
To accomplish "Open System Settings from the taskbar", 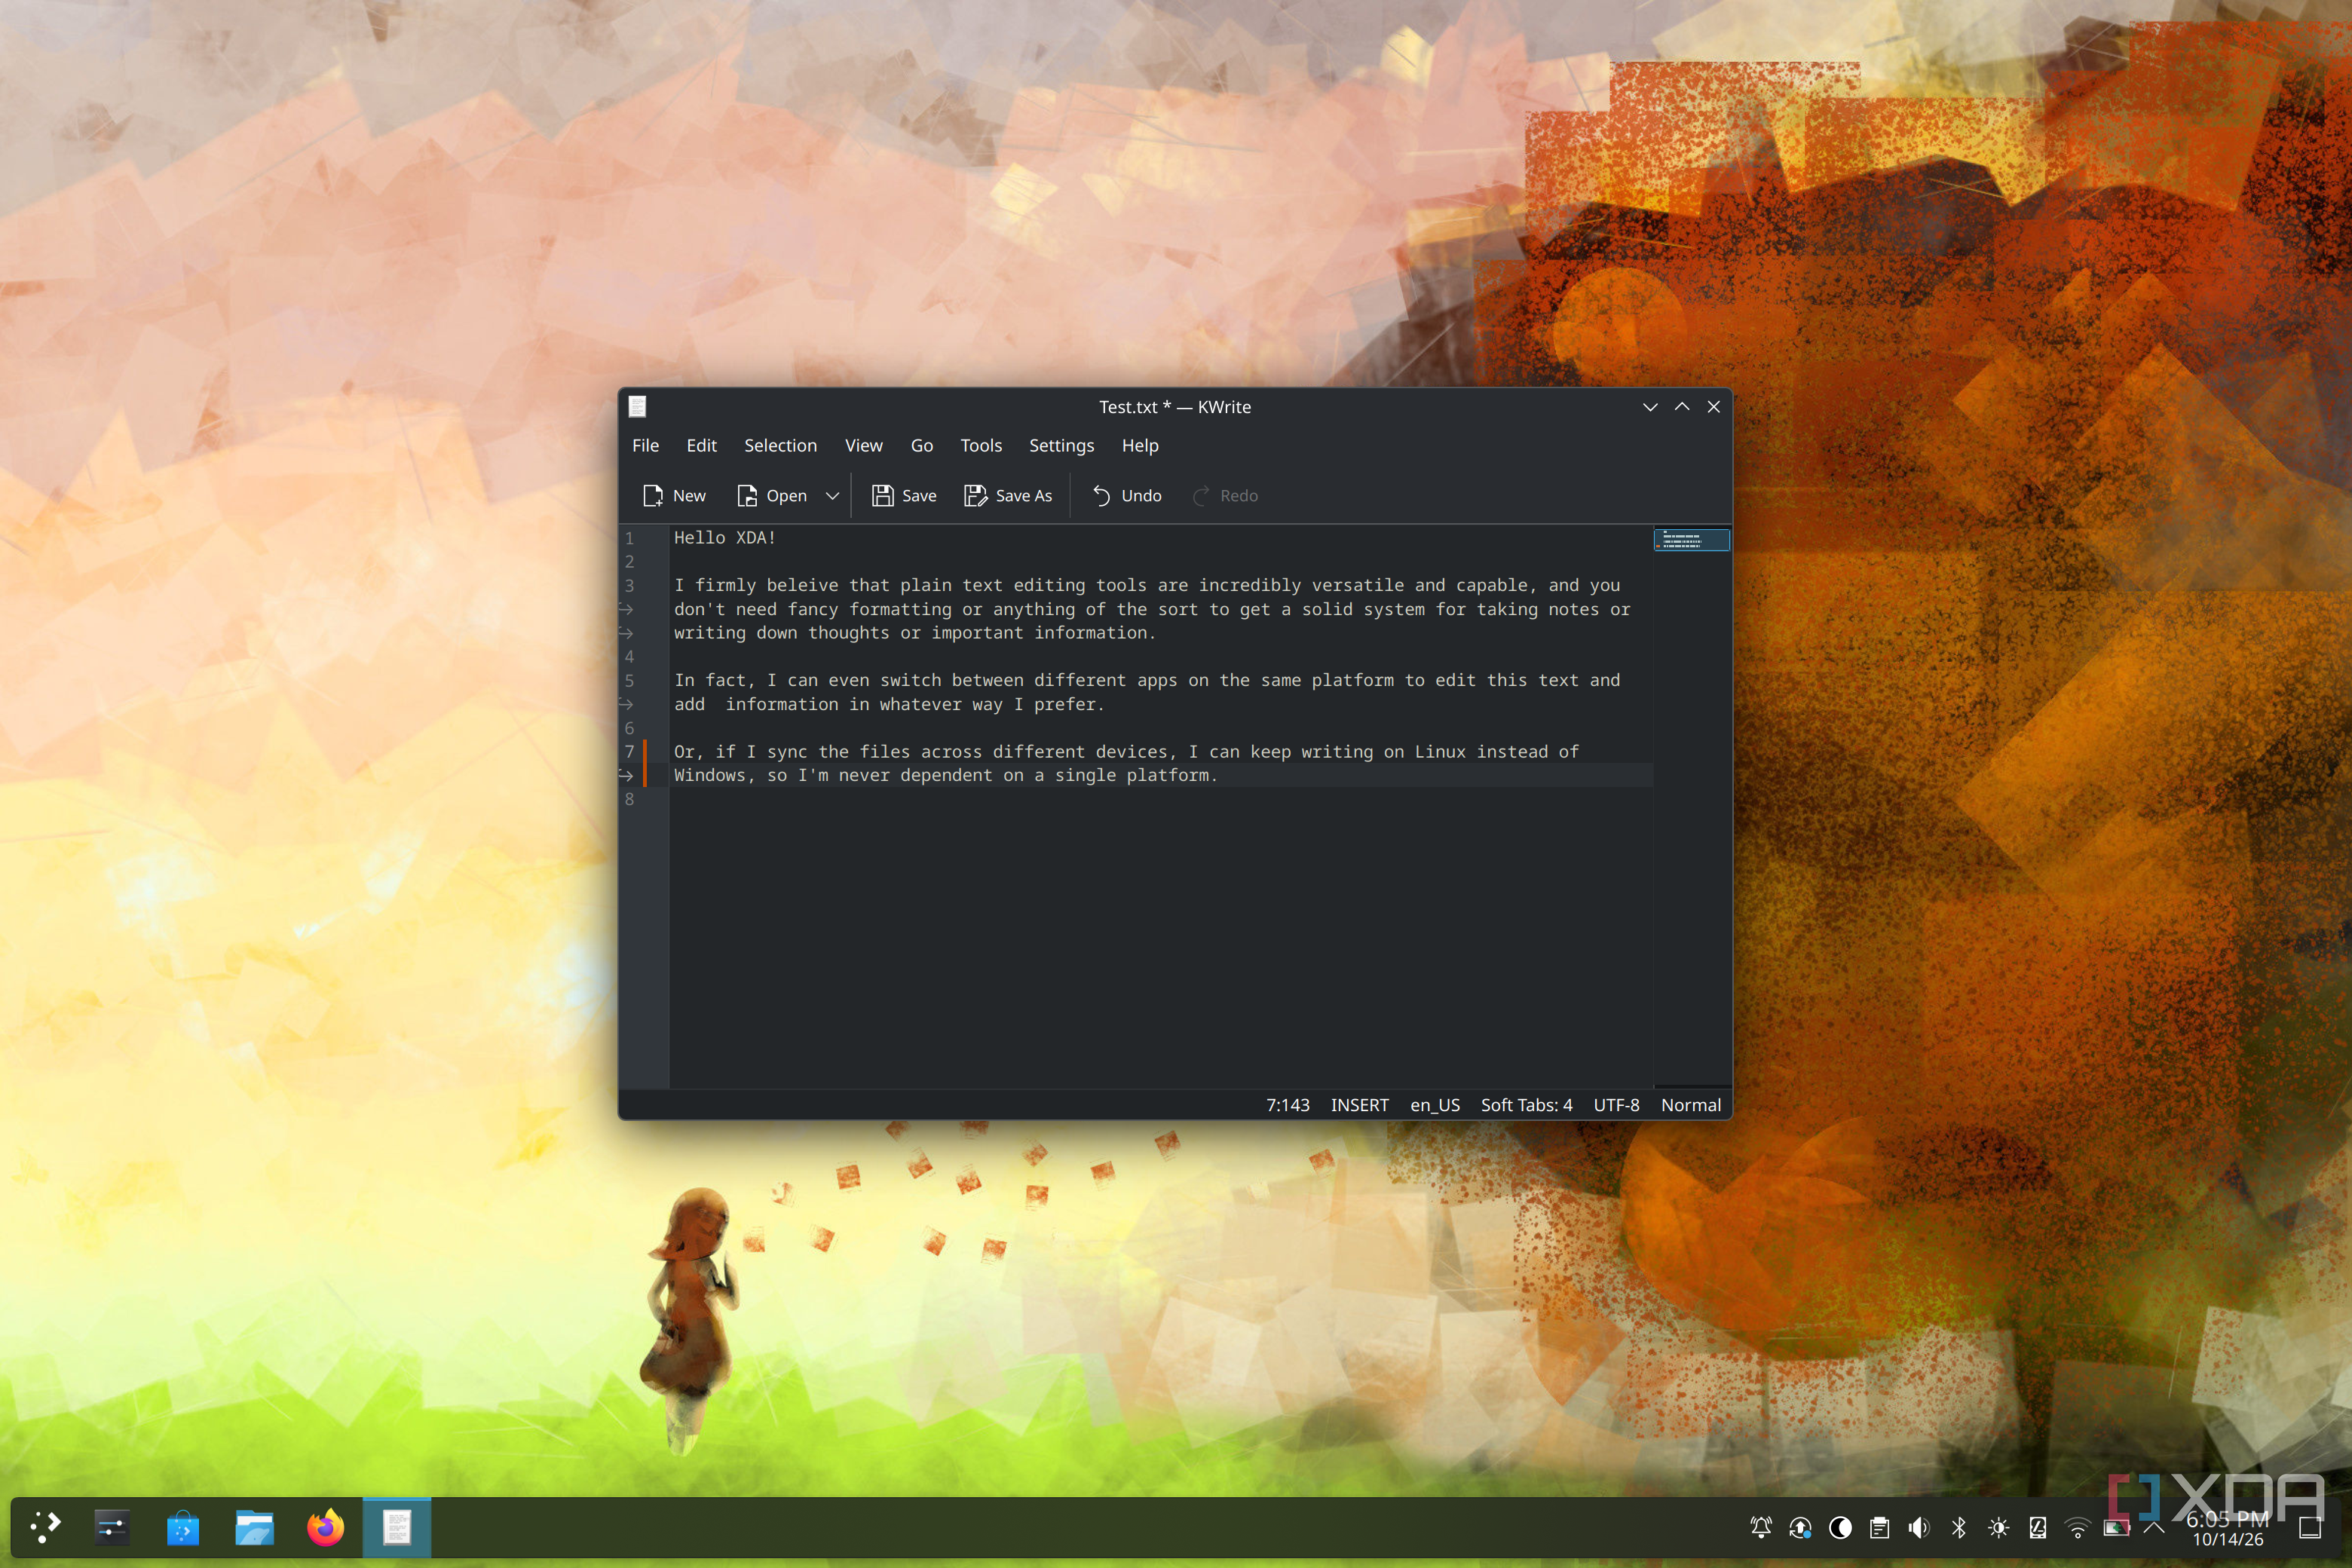I will click(111, 1527).
